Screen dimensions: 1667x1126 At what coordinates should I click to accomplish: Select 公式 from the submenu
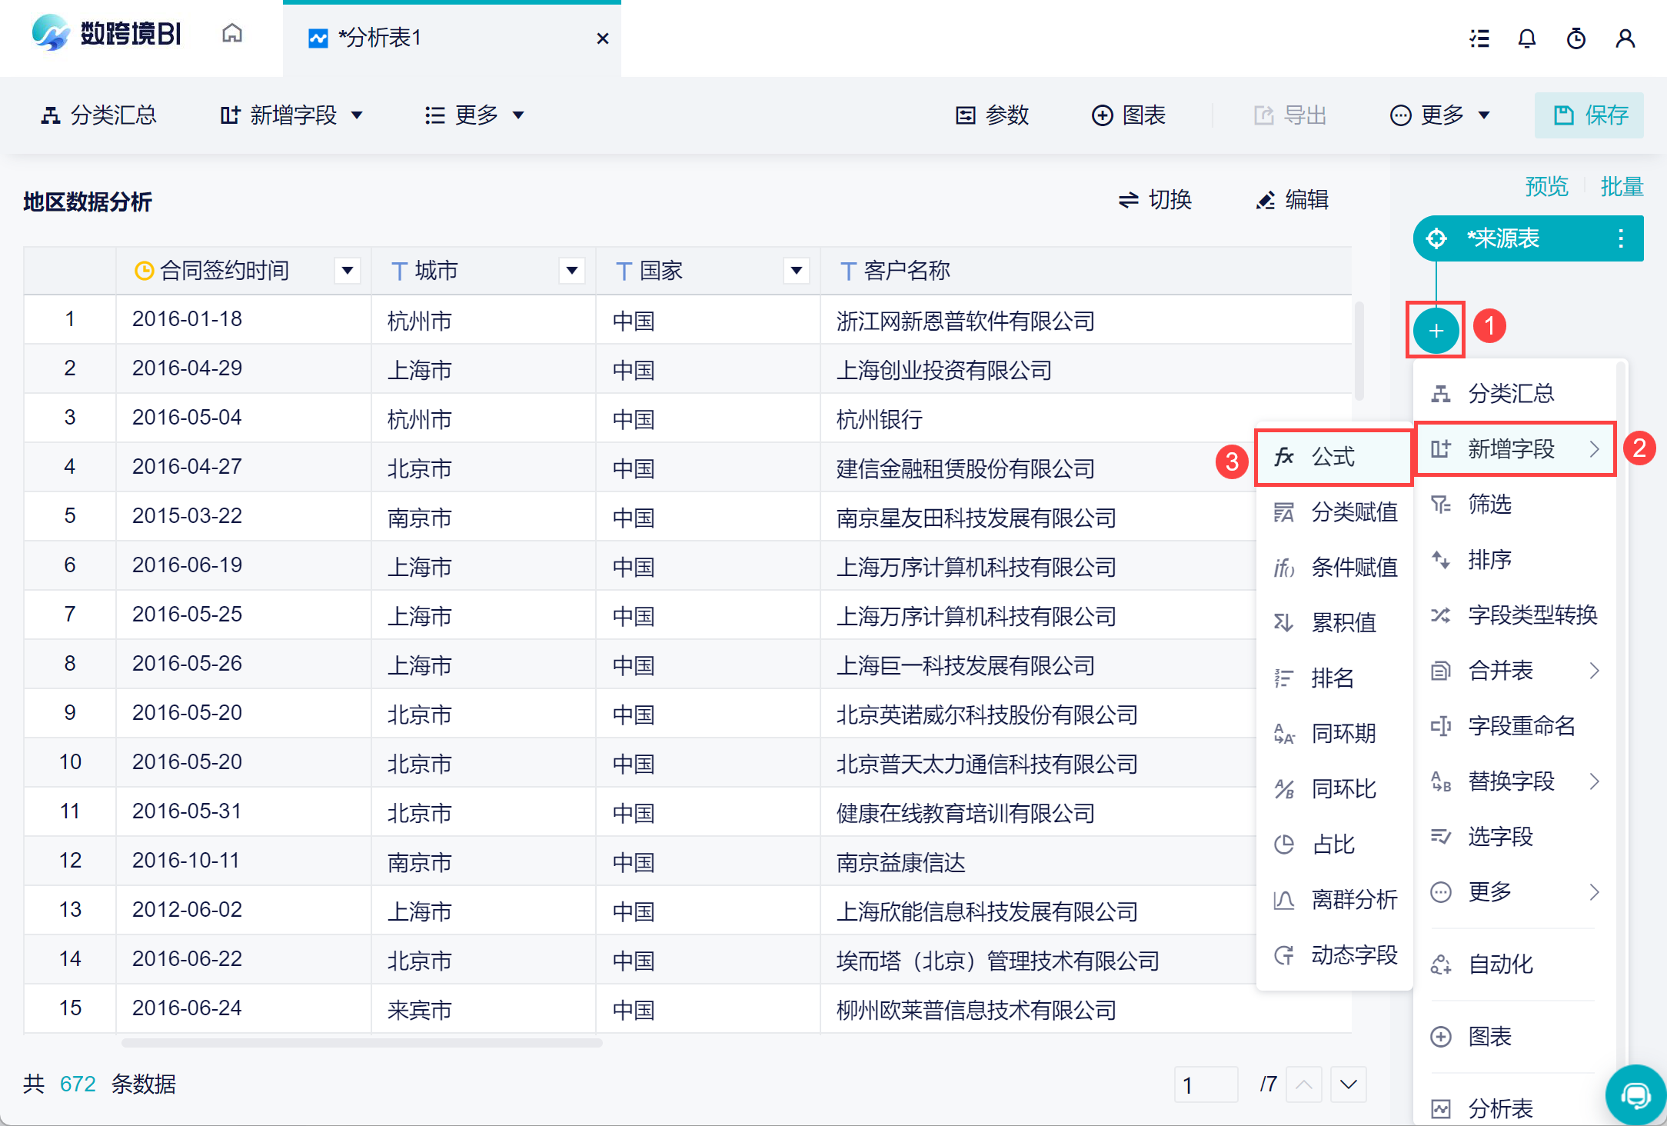[1333, 457]
